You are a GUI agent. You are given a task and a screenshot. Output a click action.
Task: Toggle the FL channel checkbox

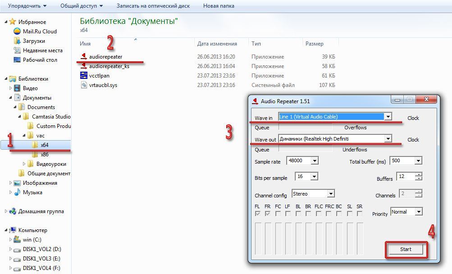click(258, 214)
